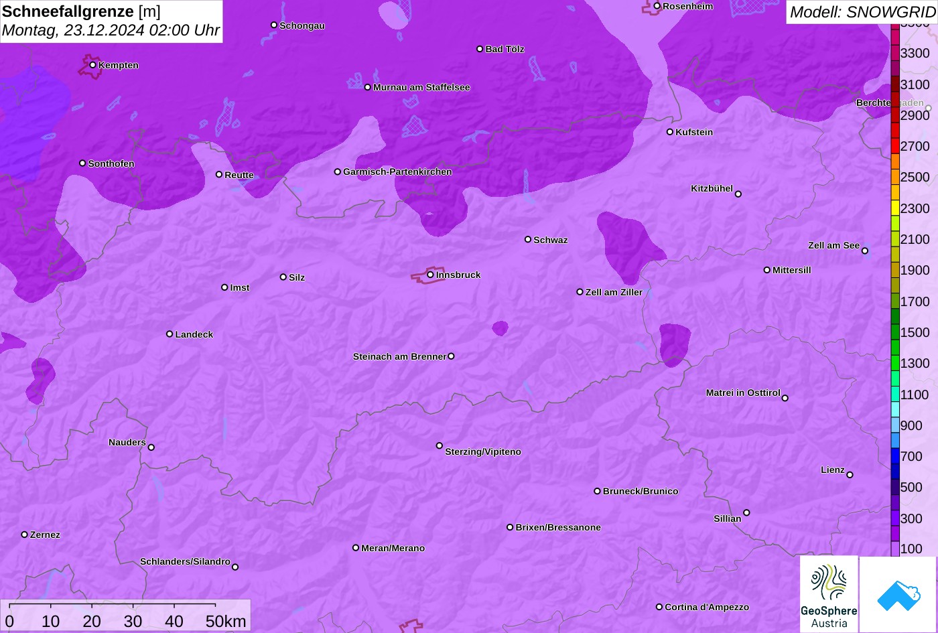Click the Modell: SNOWGRID label
The height and width of the screenshot is (633, 938).
(x=862, y=11)
